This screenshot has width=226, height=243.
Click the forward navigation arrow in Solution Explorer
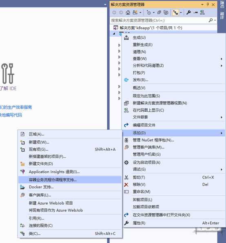121,13
